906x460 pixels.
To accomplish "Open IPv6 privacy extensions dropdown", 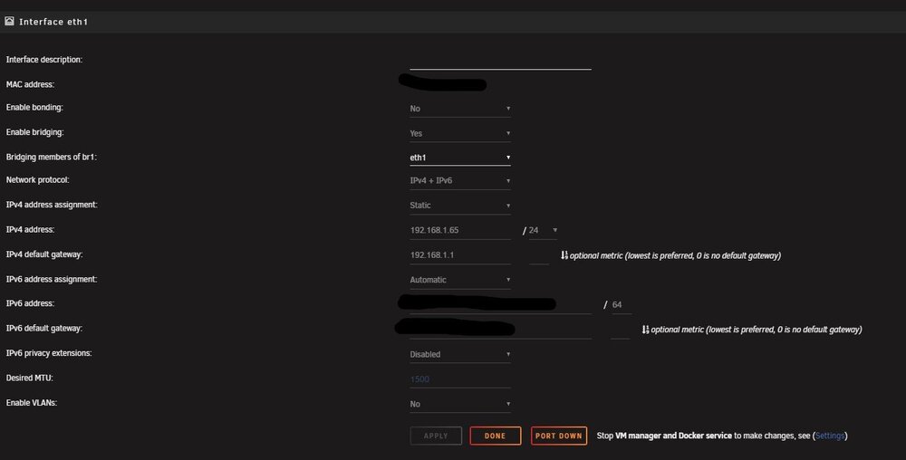I will point(460,354).
